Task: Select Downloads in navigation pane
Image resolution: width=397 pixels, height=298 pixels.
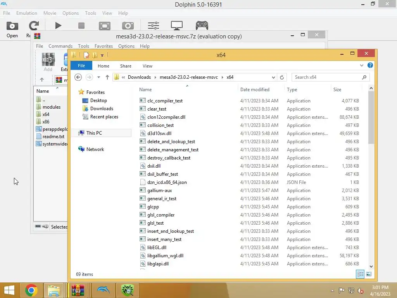Action: point(102,109)
